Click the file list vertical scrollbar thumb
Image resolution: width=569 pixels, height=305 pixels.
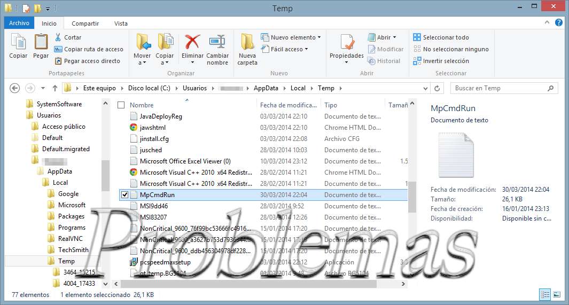click(412, 197)
